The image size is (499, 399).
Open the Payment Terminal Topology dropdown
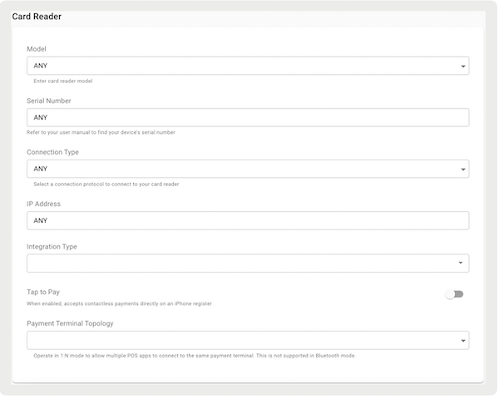point(248,340)
